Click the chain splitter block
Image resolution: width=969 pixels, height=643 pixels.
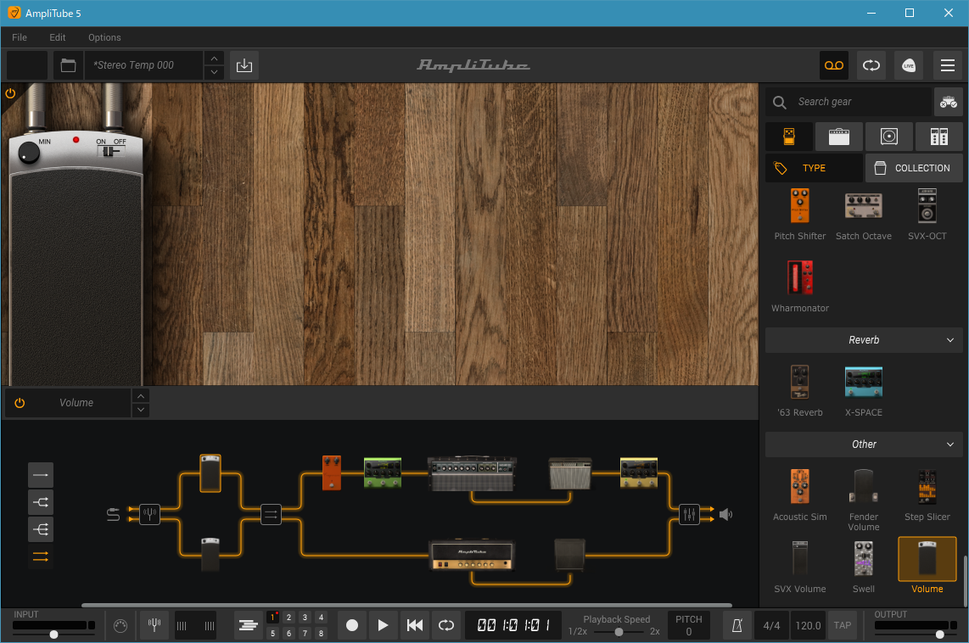[x=271, y=514]
